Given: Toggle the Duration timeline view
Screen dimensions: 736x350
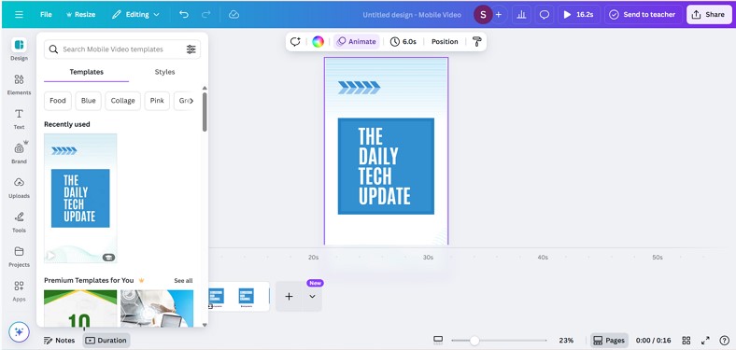Looking at the screenshot, I should (x=106, y=341).
